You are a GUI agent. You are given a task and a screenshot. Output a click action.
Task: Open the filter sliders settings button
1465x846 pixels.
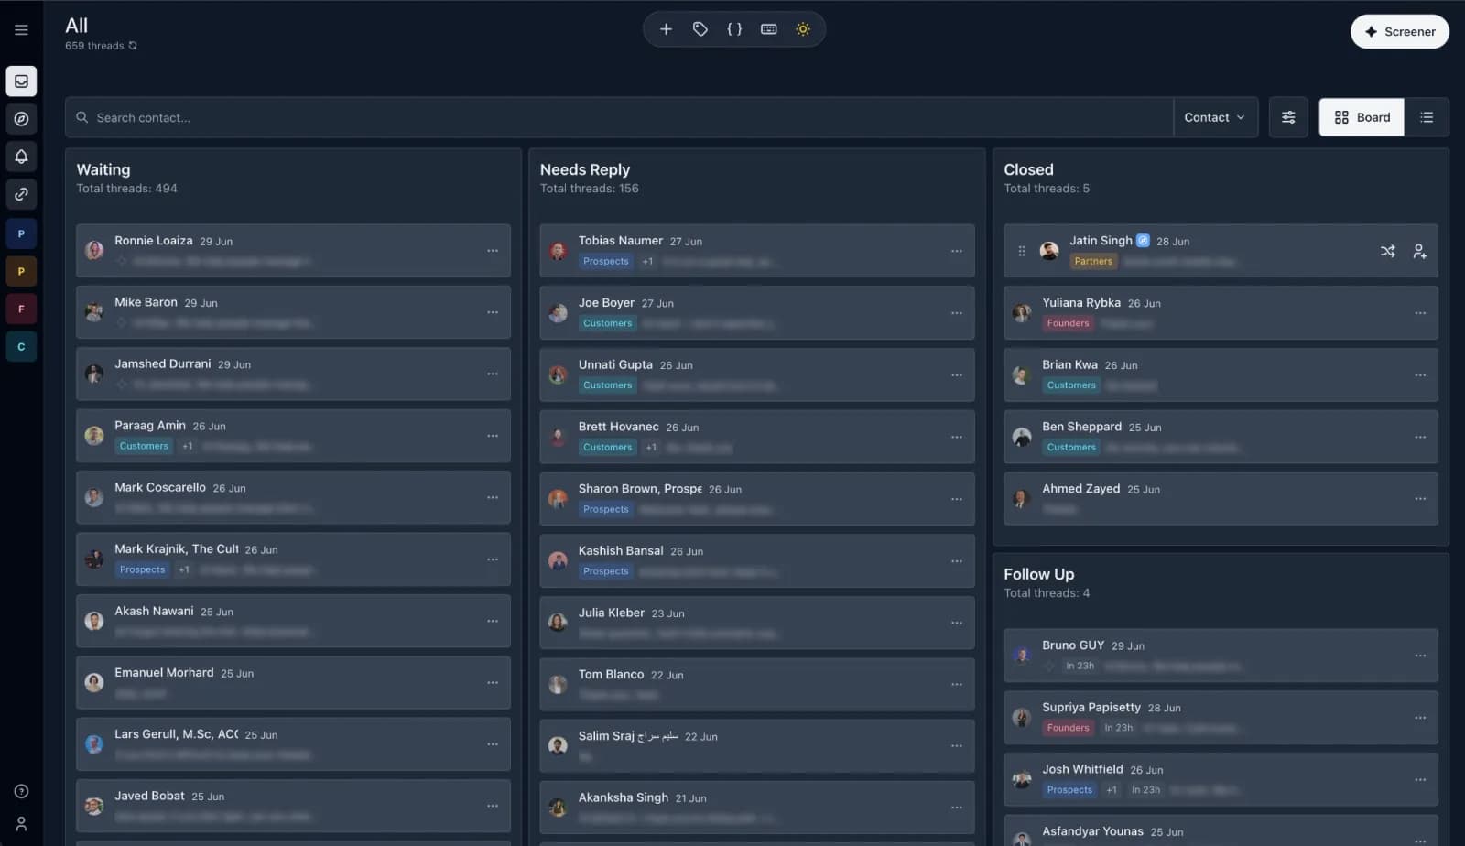[1288, 117]
